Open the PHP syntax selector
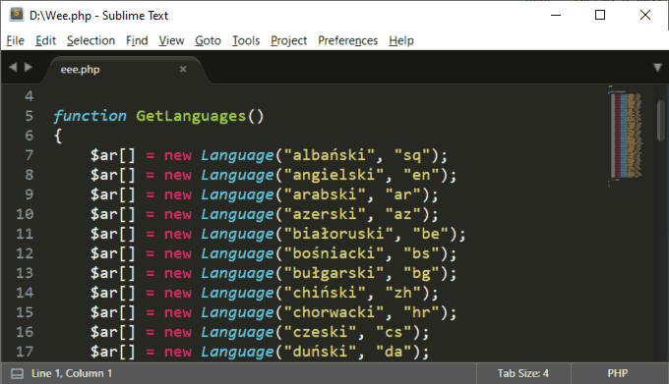 tap(618, 373)
